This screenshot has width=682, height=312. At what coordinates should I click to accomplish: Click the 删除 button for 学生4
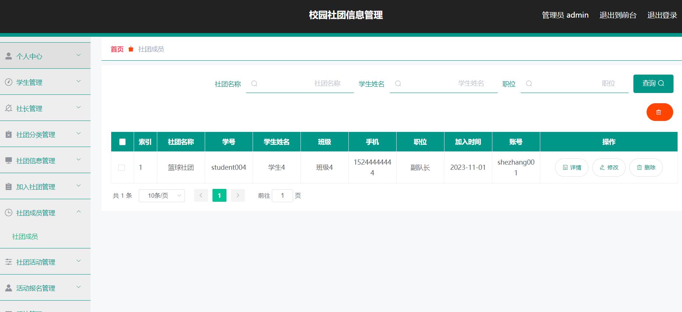[x=646, y=168]
